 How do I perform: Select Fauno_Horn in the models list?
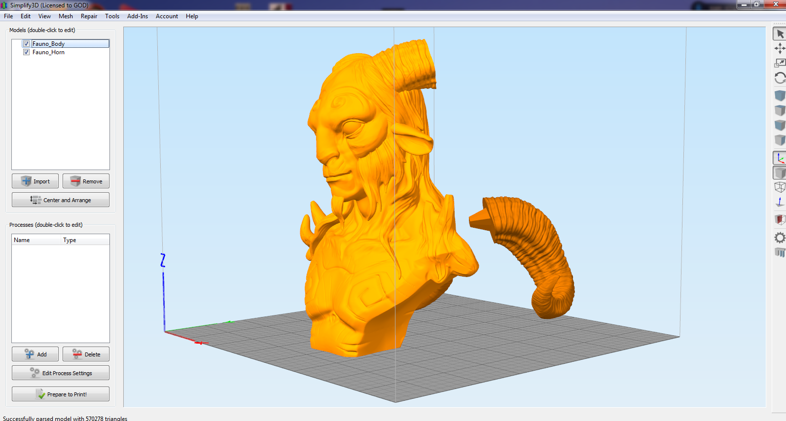(x=48, y=52)
